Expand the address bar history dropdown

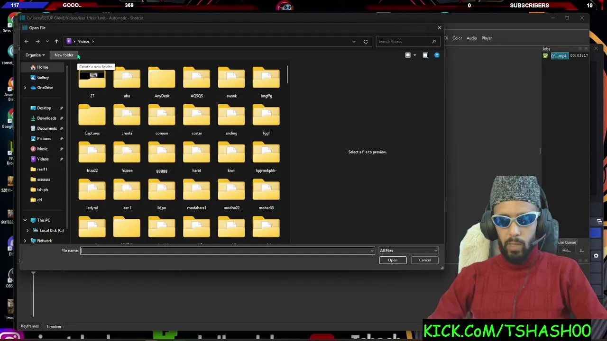coord(354,41)
